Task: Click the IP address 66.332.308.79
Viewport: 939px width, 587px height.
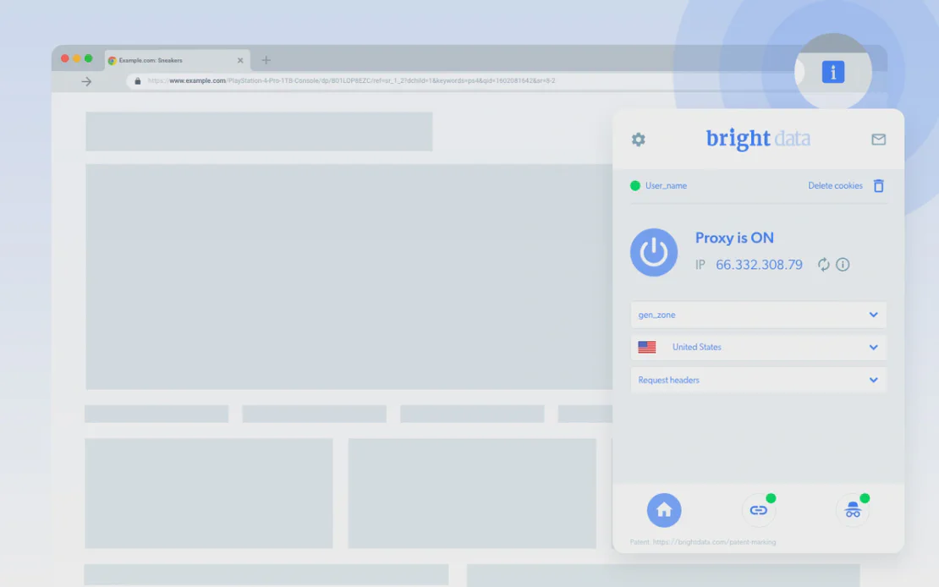Action: click(759, 265)
